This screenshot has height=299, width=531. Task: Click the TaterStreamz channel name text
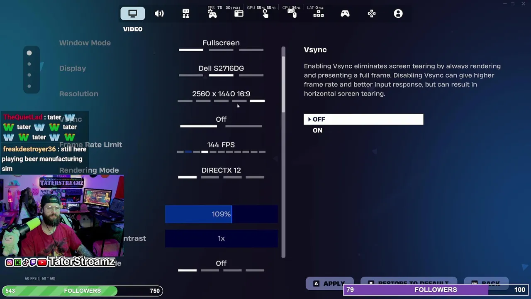82,262
